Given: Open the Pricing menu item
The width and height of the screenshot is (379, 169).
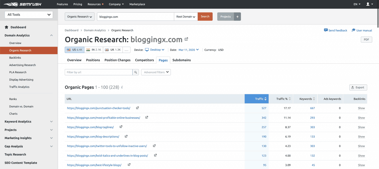Looking at the screenshot, I should [78, 4].
